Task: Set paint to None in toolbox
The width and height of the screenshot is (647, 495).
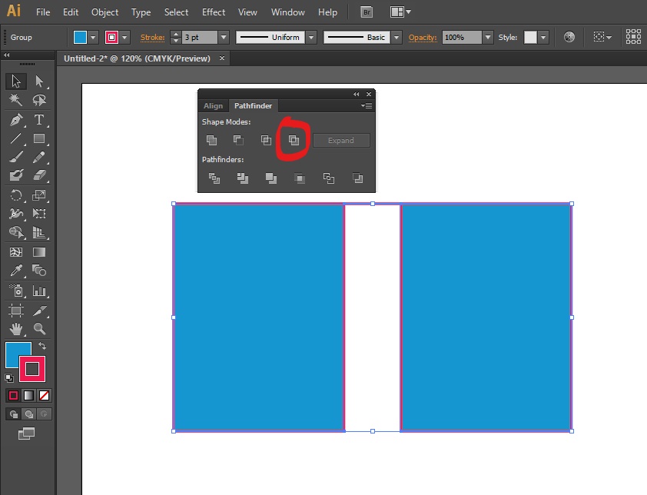Action: pos(45,395)
